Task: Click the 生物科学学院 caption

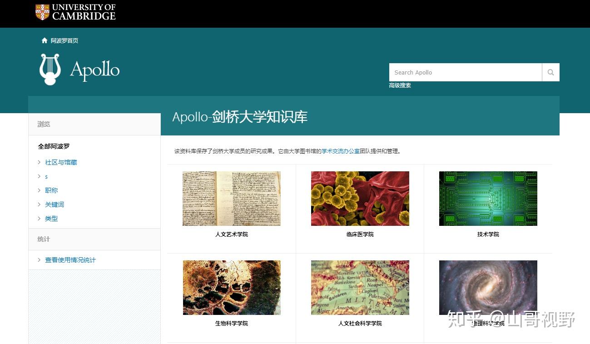Action: 232,324
